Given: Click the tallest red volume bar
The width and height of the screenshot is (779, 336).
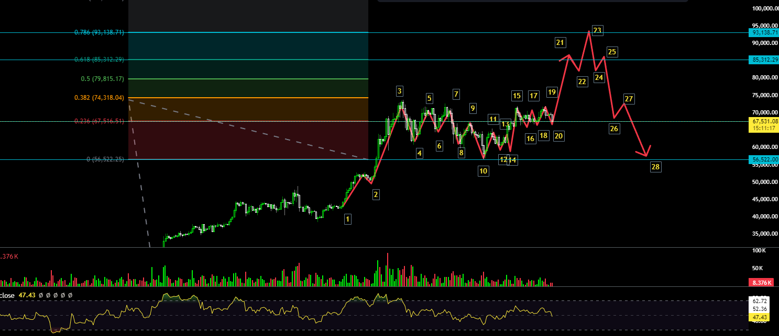Looking at the screenshot, I should 388,270.
